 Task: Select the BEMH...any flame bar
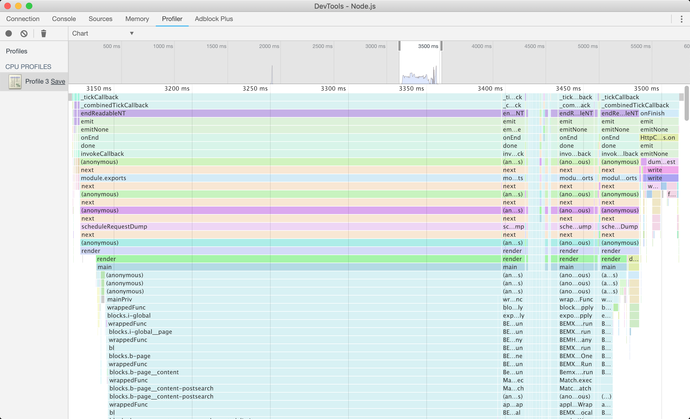(x=576, y=340)
